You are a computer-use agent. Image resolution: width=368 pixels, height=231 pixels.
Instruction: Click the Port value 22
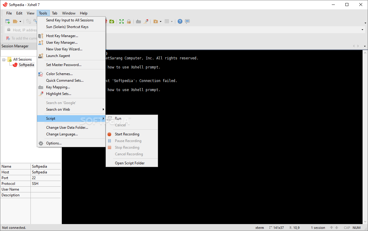[34, 178]
